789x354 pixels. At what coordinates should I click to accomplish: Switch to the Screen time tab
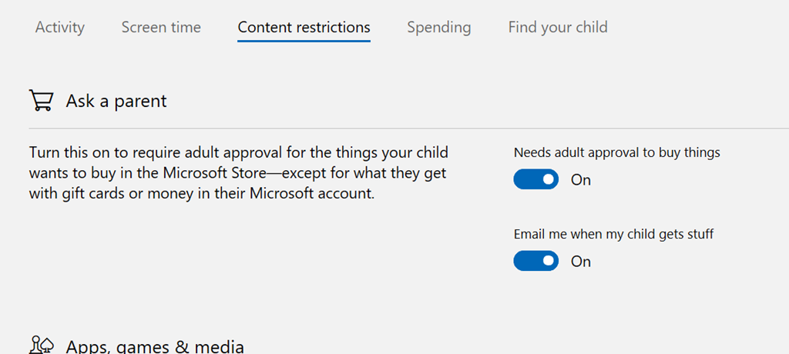(x=161, y=28)
